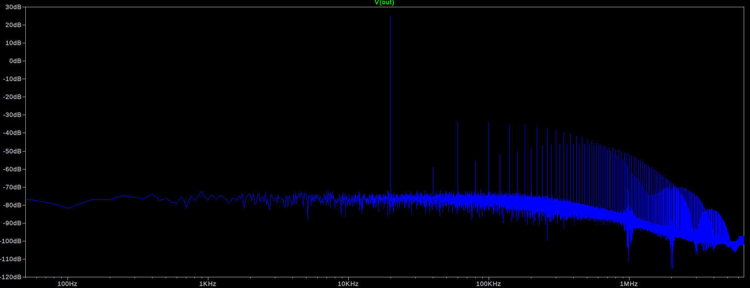750x288 pixels.
Task: Click the 10dB vertical axis label
Action: 14,43
